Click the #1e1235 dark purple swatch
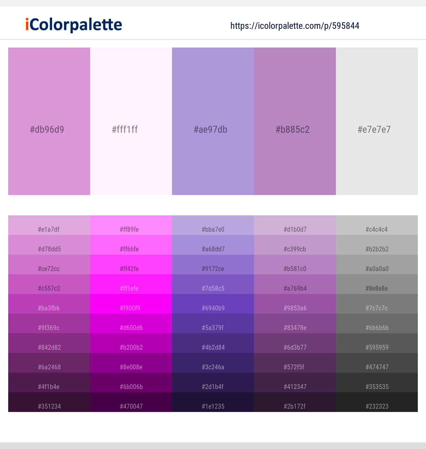This screenshot has height=449, width=426. click(x=213, y=406)
